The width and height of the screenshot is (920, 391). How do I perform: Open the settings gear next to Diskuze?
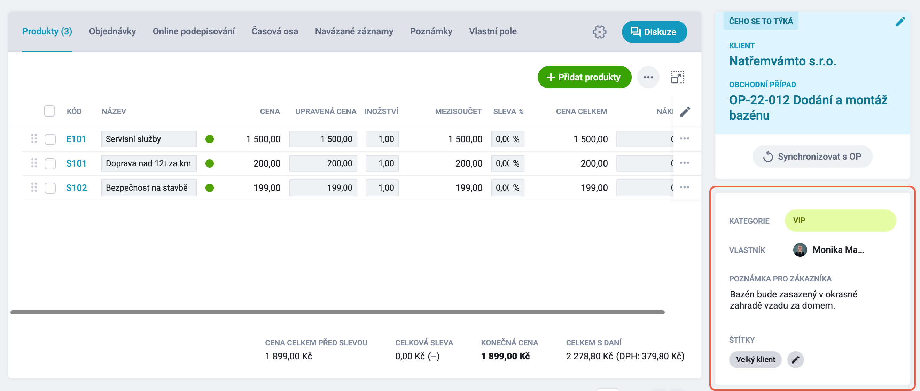tap(599, 32)
